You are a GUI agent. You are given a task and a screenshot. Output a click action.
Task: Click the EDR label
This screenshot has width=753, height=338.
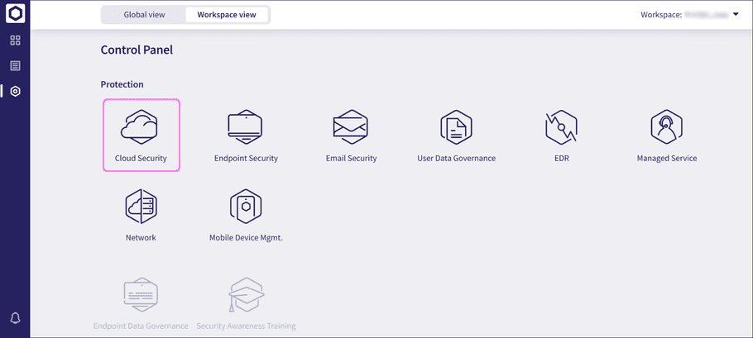pyautogui.click(x=561, y=158)
